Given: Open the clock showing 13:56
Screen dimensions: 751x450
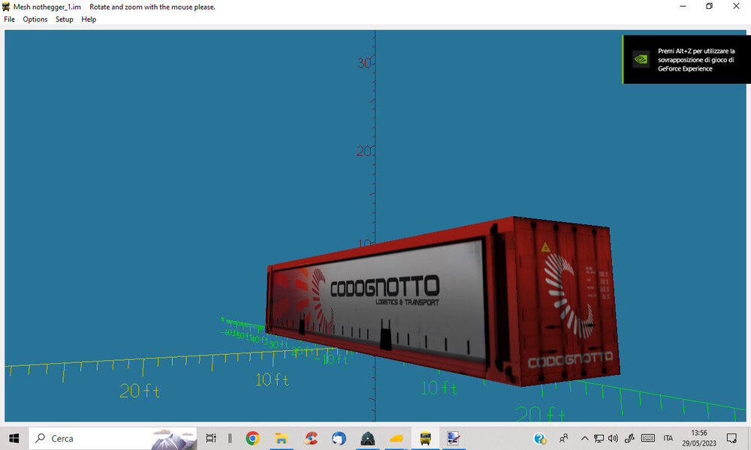Looking at the screenshot, I should (x=698, y=438).
